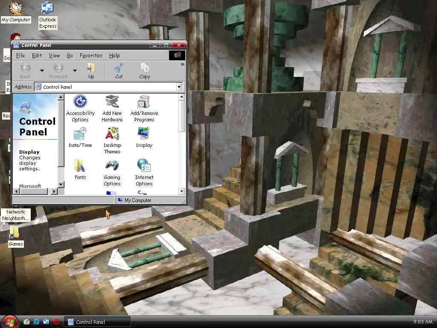Click the Control Panel heading in left pane
Image resolution: width=437 pixels, height=328 pixels.
(38, 126)
